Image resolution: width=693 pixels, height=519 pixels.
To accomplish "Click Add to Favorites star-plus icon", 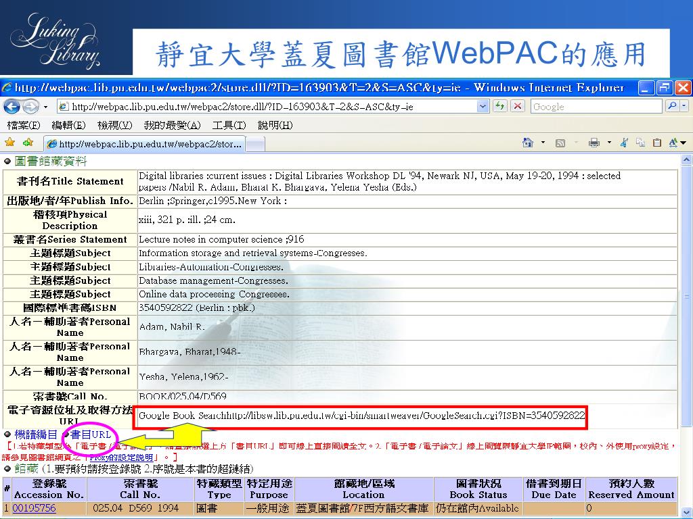I will click(28, 142).
